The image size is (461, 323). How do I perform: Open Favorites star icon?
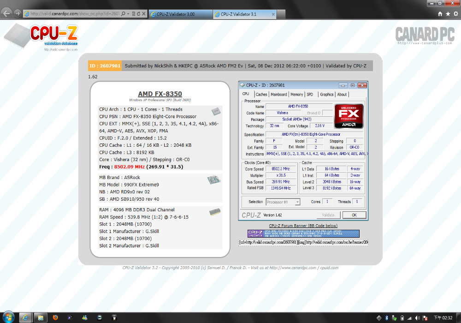[448, 14]
